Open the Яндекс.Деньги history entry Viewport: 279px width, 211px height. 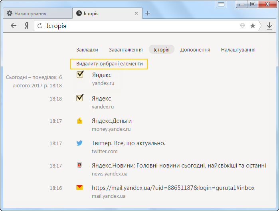pos(112,121)
